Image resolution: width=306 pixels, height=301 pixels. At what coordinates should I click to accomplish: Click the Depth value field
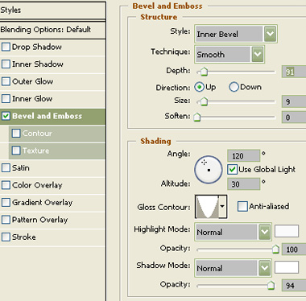coord(294,72)
